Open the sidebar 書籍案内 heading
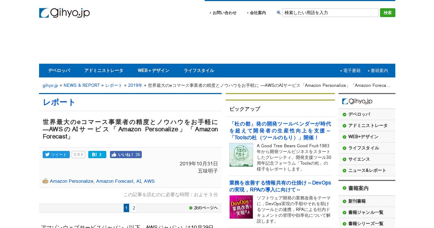434x228 pixels. (367, 188)
